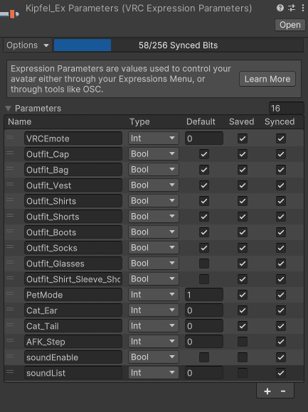
Task: Open the Options dropdown menu
Action: coord(27,45)
